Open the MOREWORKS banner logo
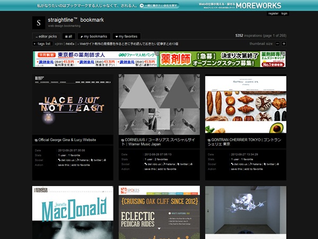Viewport: 318px width, 239px height. 259,5
